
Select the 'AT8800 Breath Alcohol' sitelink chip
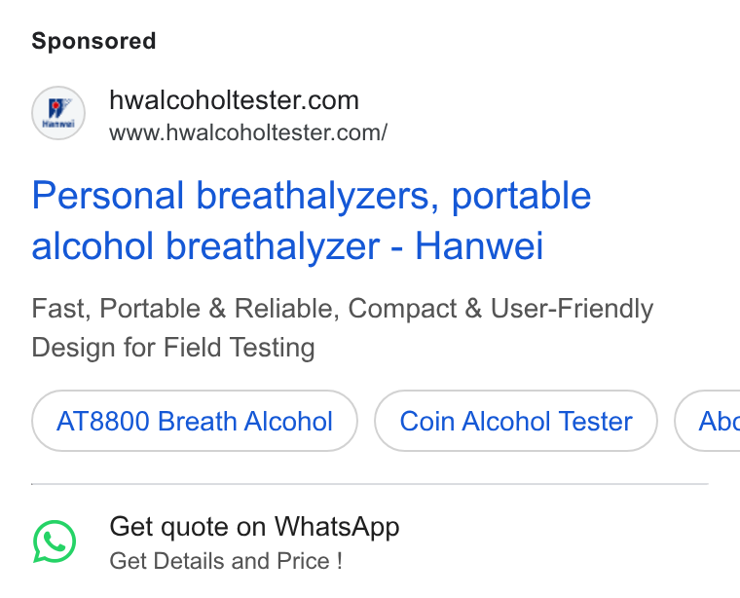click(x=195, y=421)
